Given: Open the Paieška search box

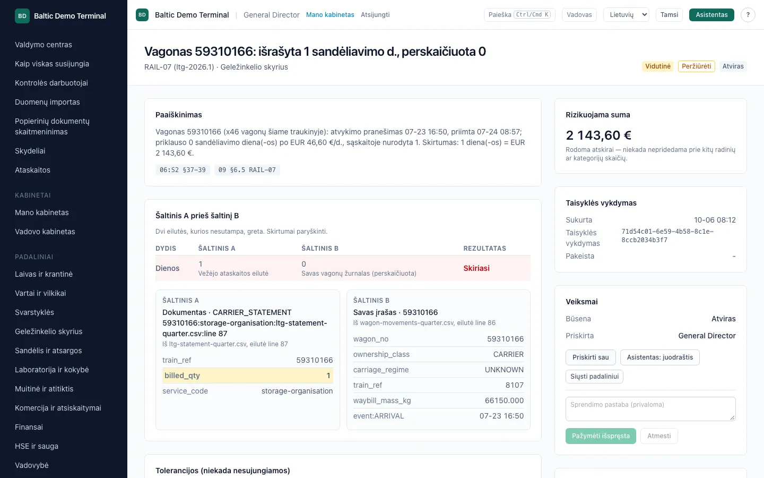Looking at the screenshot, I should 519,15.
